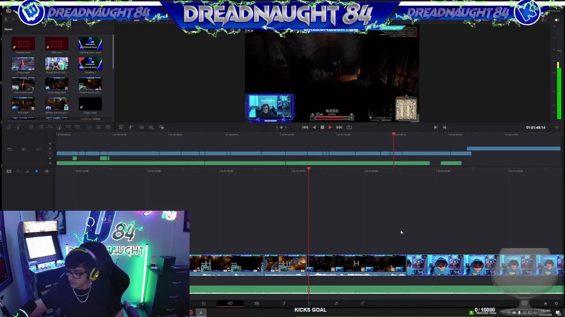The height and width of the screenshot is (317, 565).
Task: Open the viewer options menu beside the timecode
Action: tap(557, 127)
